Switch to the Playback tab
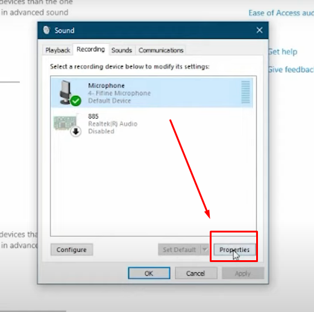The width and height of the screenshot is (314, 312). point(57,50)
